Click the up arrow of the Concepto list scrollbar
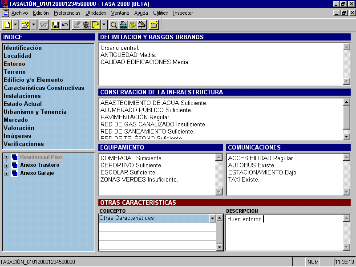This screenshot has width=356, height=267. coord(220,218)
